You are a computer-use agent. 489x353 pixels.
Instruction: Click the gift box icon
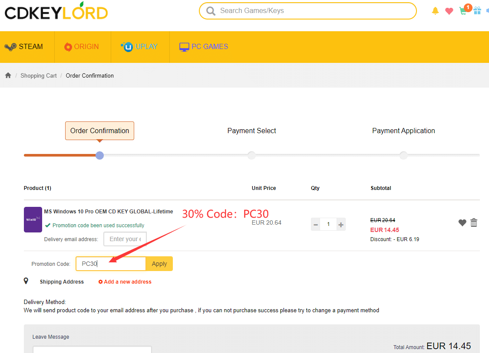477,11
